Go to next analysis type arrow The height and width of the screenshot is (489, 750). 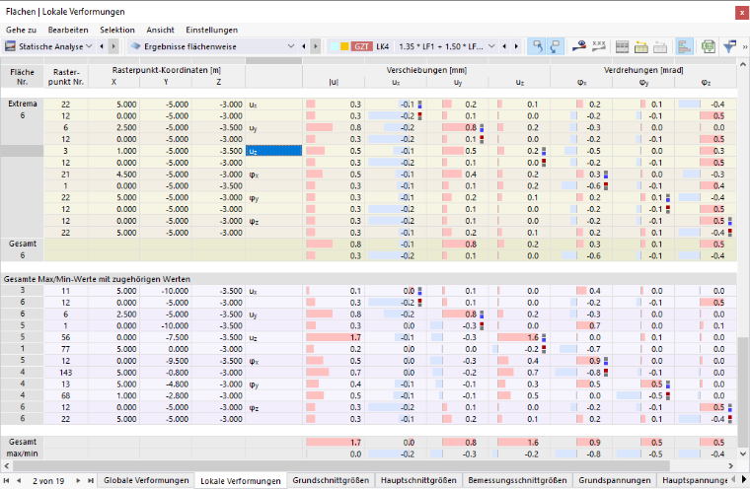pyautogui.click(x=113, y=46)
